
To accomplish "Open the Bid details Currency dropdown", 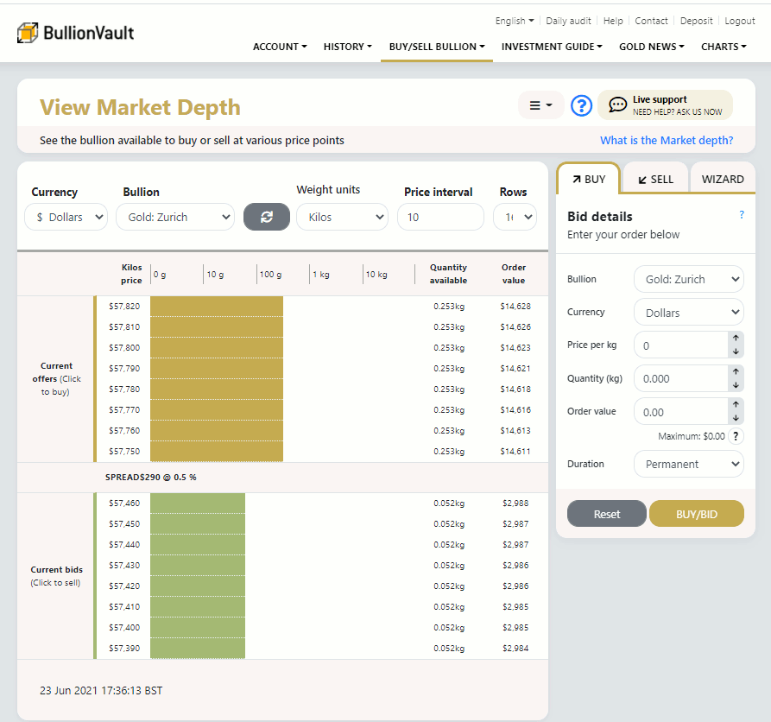I will 688,313.
